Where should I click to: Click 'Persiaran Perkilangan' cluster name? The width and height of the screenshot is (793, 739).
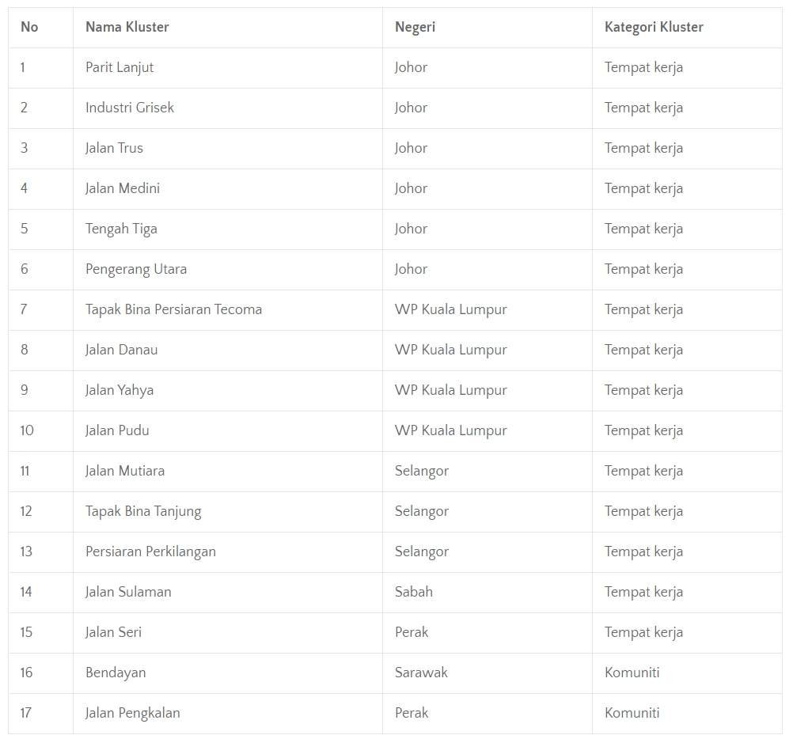(x=150, y=551)
